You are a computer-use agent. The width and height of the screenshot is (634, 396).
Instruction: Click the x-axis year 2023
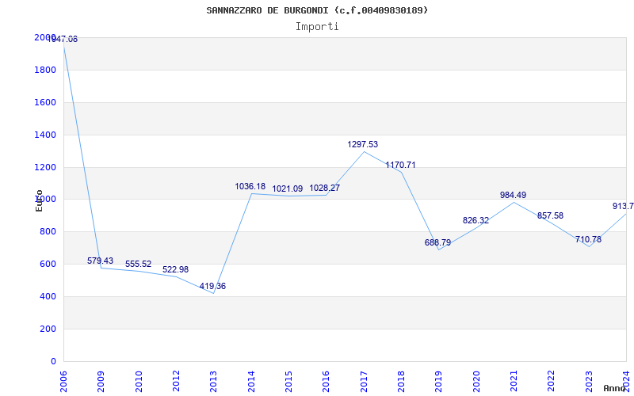point(589,382)
